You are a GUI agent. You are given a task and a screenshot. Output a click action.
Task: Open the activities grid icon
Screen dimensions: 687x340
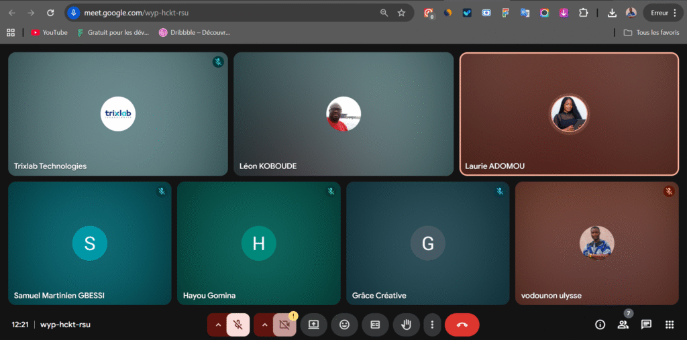(669, 325)
